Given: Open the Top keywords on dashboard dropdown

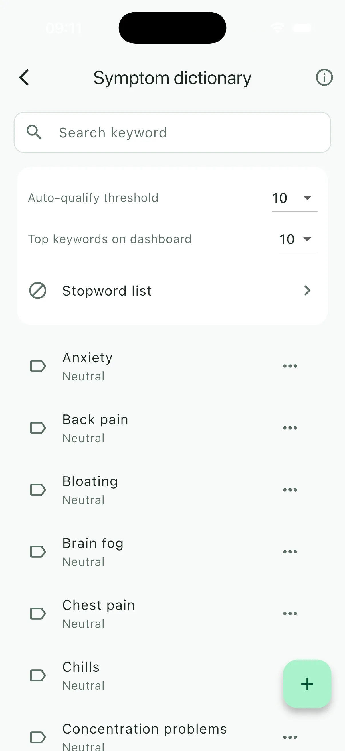Looking at the screenshot, I should coord(298,239).
